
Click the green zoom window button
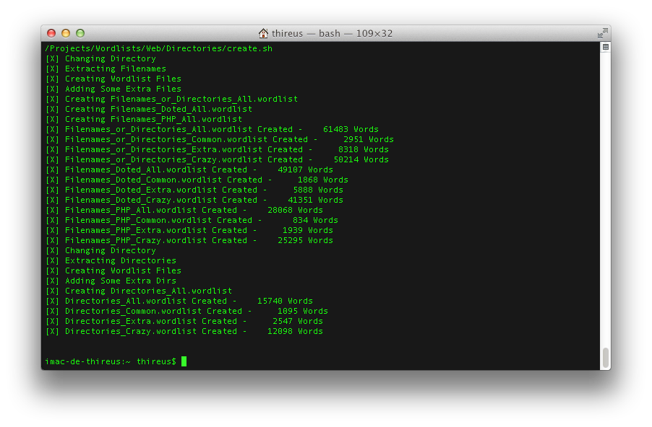pyautogui.click(x=80, y=33)
